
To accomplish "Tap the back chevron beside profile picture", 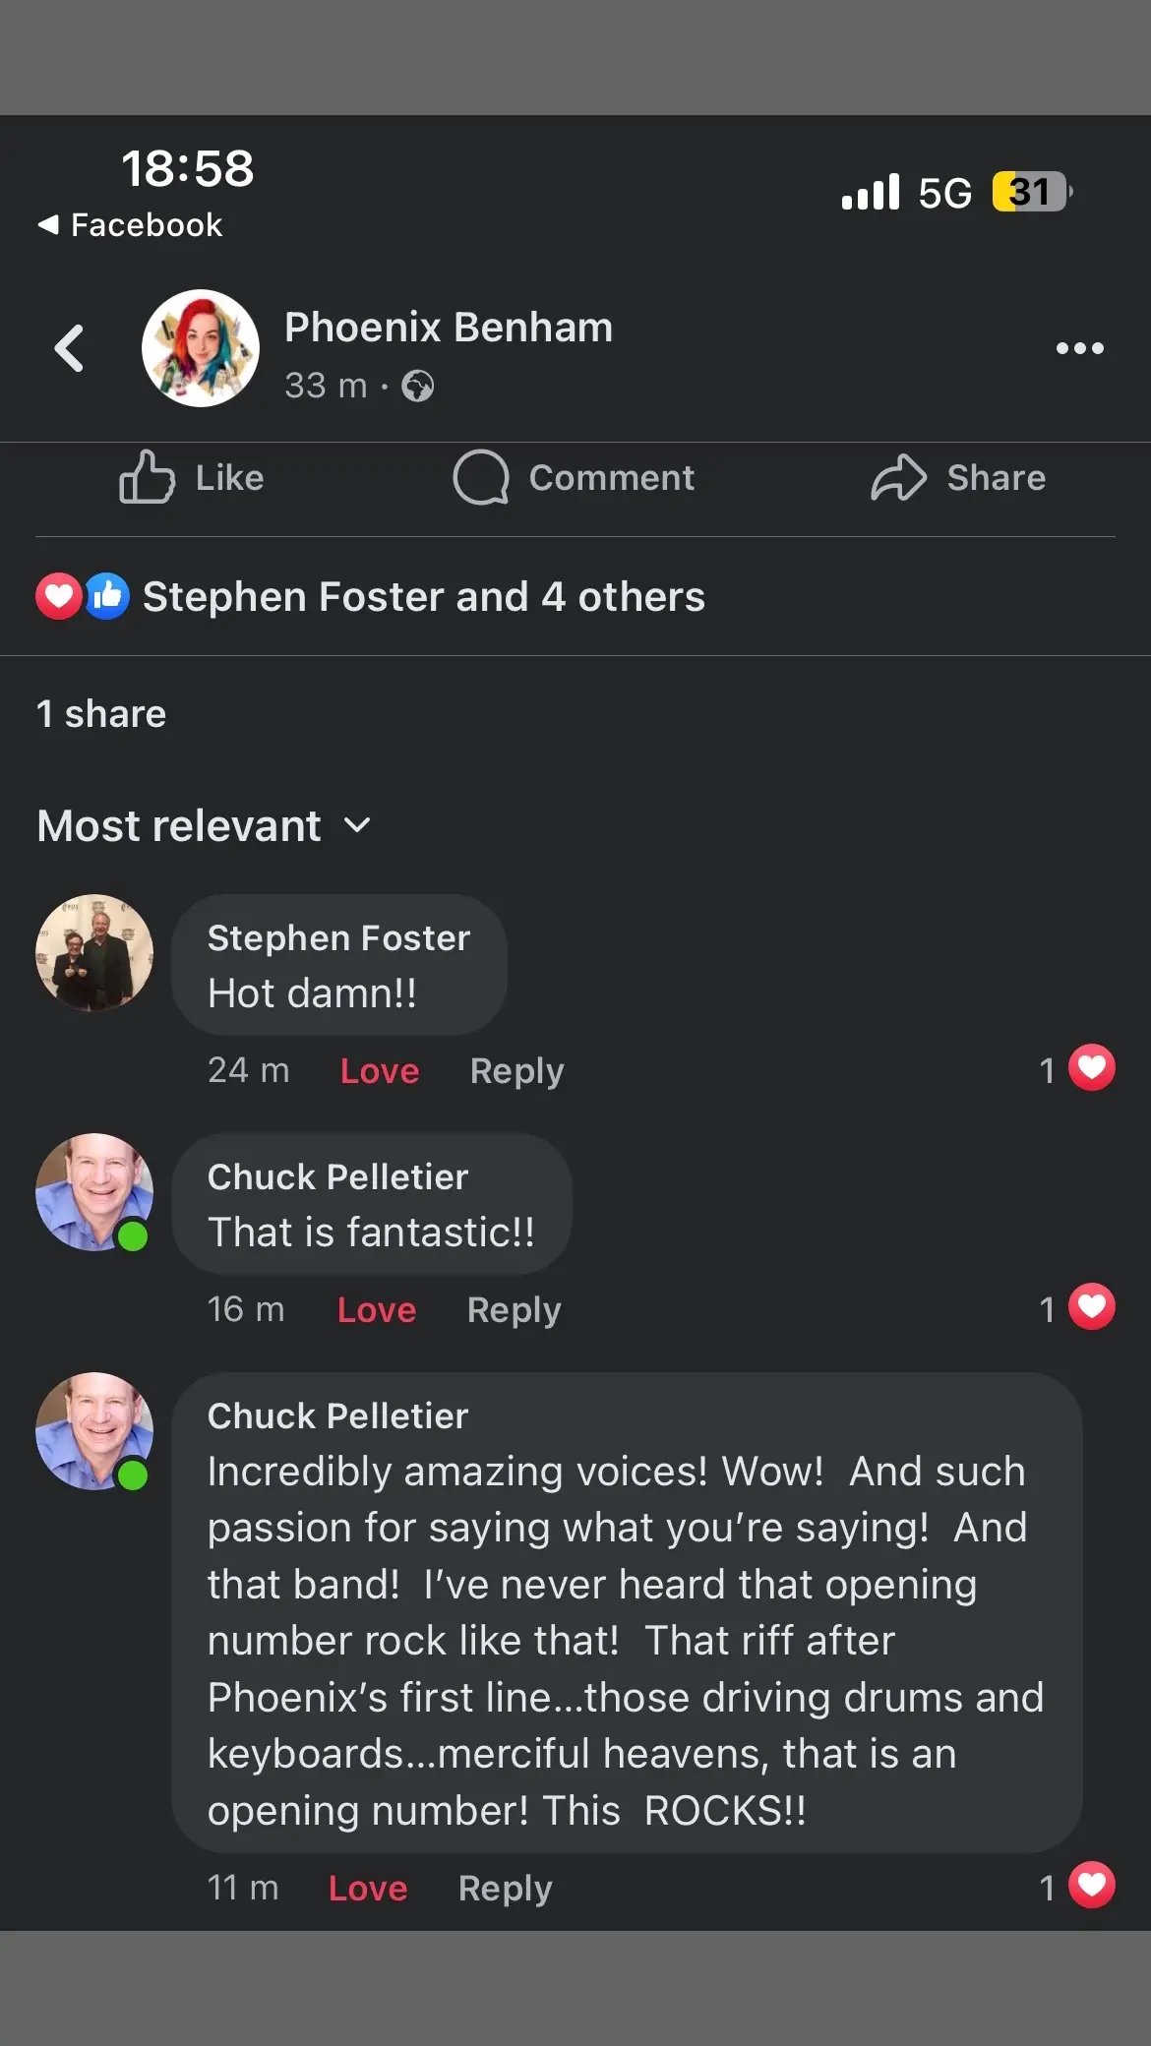I will pyautogui.click(x=69, y=348).
